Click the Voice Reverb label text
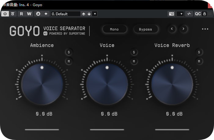This screenshot has height=140, width=214. click(x=172, y=45)
